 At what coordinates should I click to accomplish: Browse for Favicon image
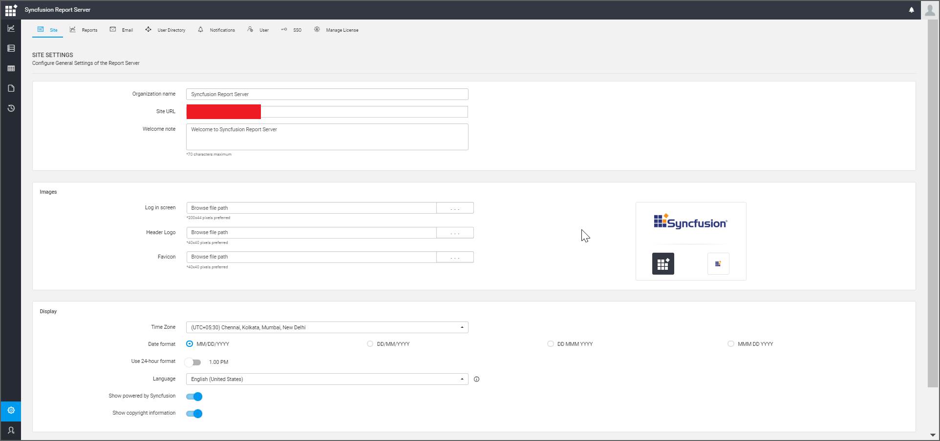click(x=455, y=257)
